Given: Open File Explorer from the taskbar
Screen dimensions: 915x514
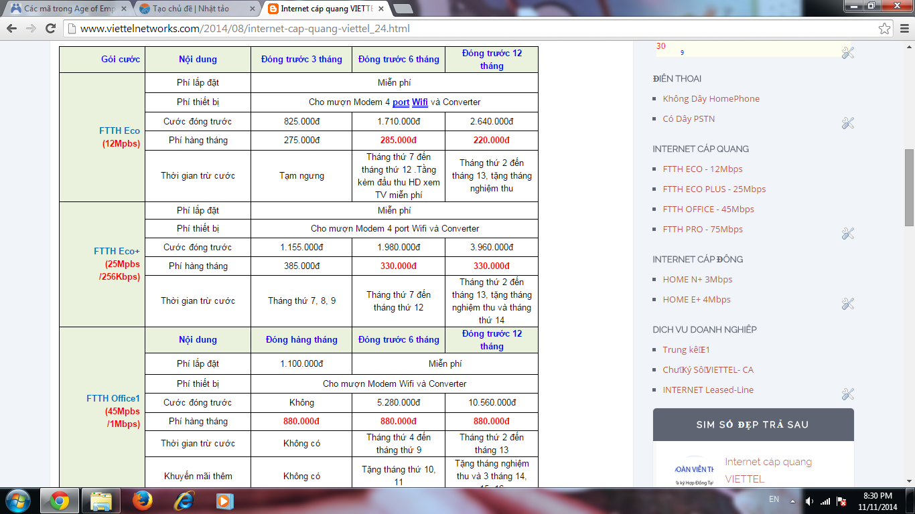Looking at the screenshot, I should tap(101, 501).
